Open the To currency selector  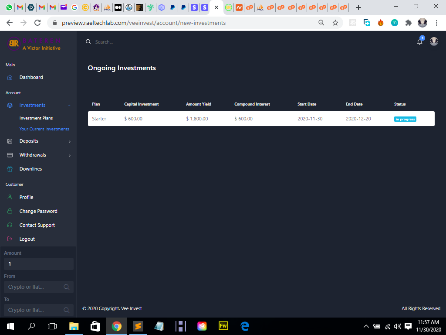point(39,310)
